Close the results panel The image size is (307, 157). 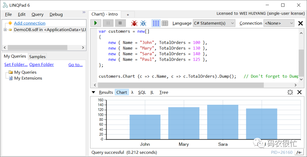pyautogui.click(x=300, y=92)
